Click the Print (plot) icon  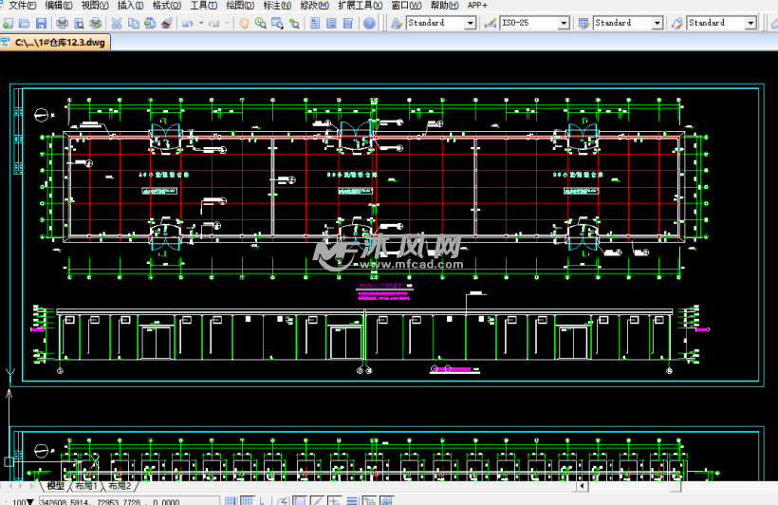click(63, 23)
